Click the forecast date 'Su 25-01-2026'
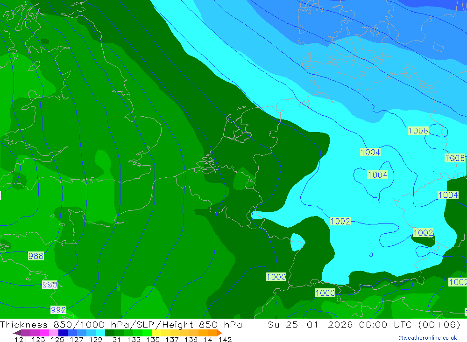The image size is (467, 342). (311, 325)
